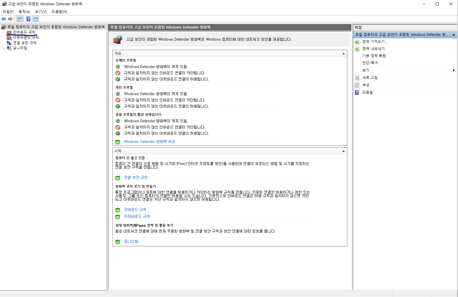458x297 pixels.
Task: Click the 모니터링 tree icon
Action: 9,48
